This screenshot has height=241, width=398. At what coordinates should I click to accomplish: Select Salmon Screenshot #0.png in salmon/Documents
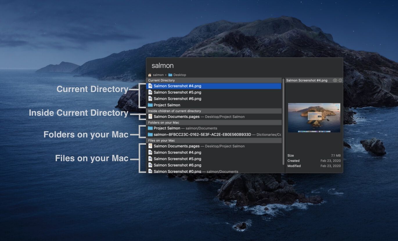[x=214, y=171]
